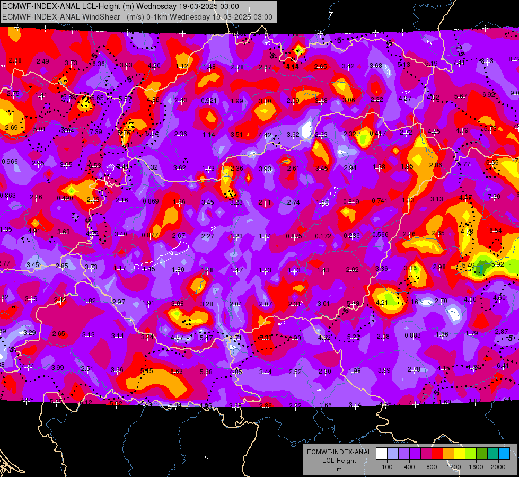The width and height of the screenshot is (519, 477).
Task: Click the wind shear value 0.236
Action: click(x=351, y=235)
